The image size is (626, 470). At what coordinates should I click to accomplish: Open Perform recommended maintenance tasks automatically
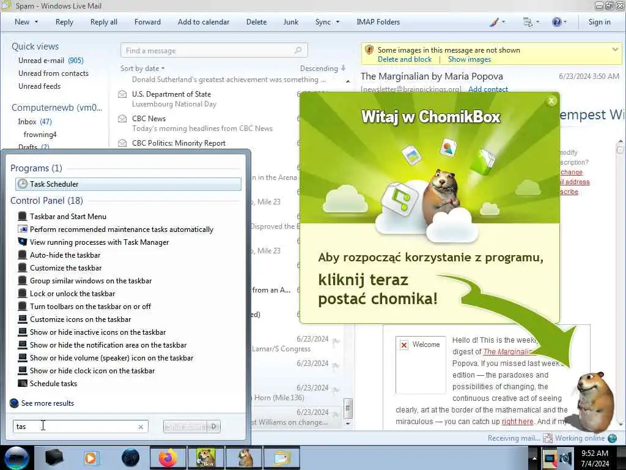122,229
